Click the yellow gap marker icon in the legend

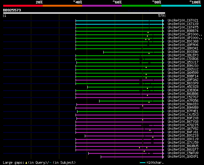click(x=26, y=163)
